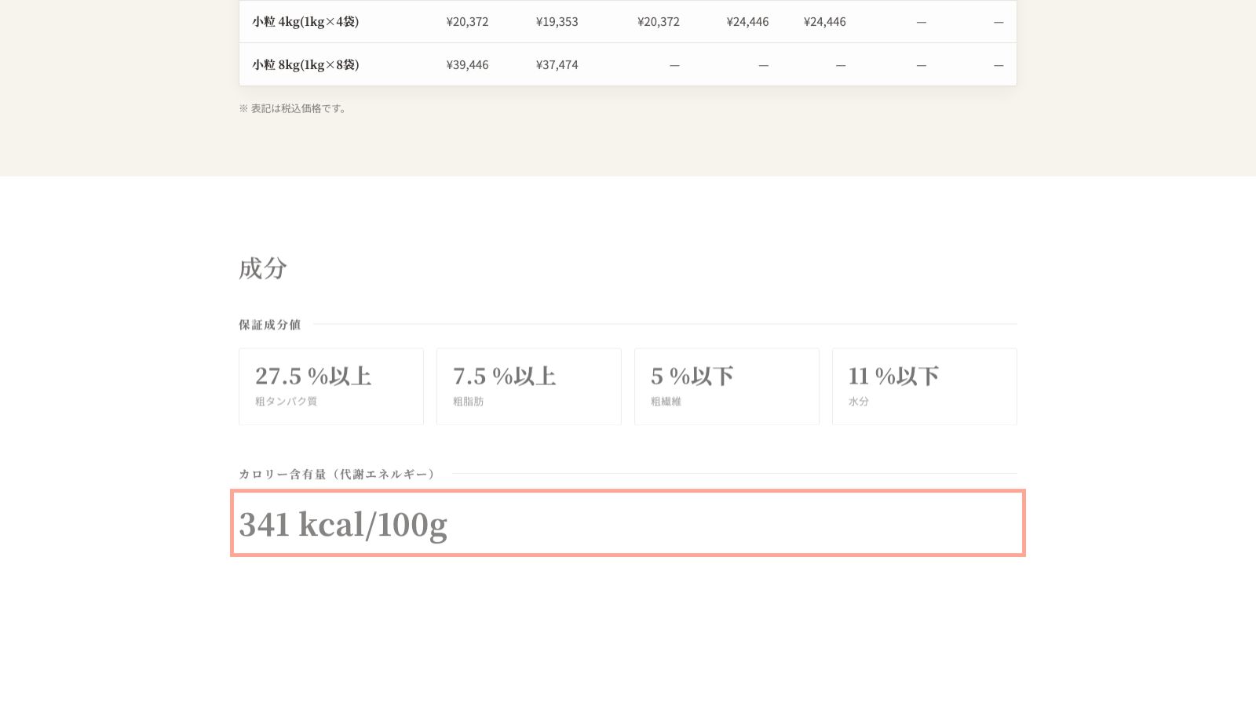Screen dimensions: 1256x706
Task: Select the 11 %以下 value
Action: pyautogui.click(x=893, y=377)
